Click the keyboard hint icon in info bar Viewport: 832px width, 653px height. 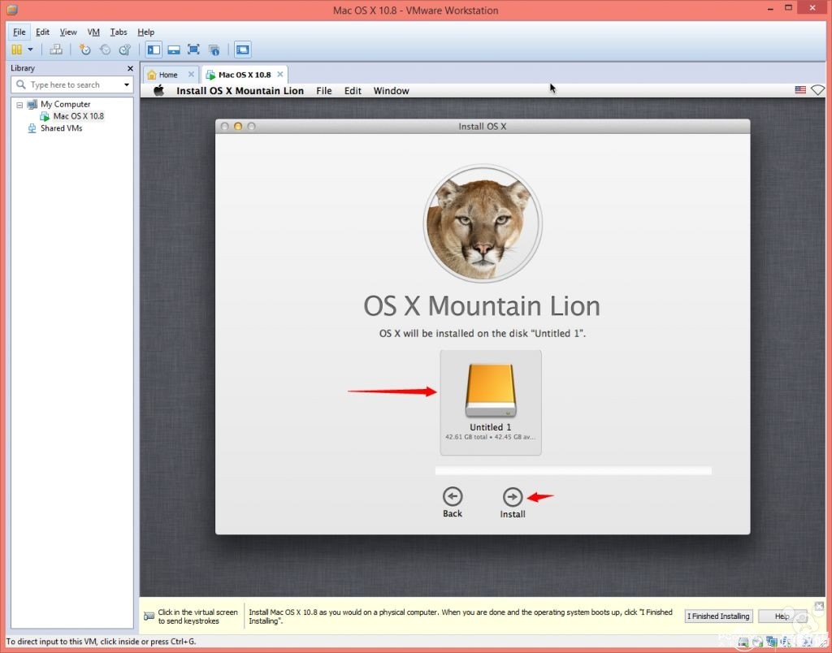[149, 616]
